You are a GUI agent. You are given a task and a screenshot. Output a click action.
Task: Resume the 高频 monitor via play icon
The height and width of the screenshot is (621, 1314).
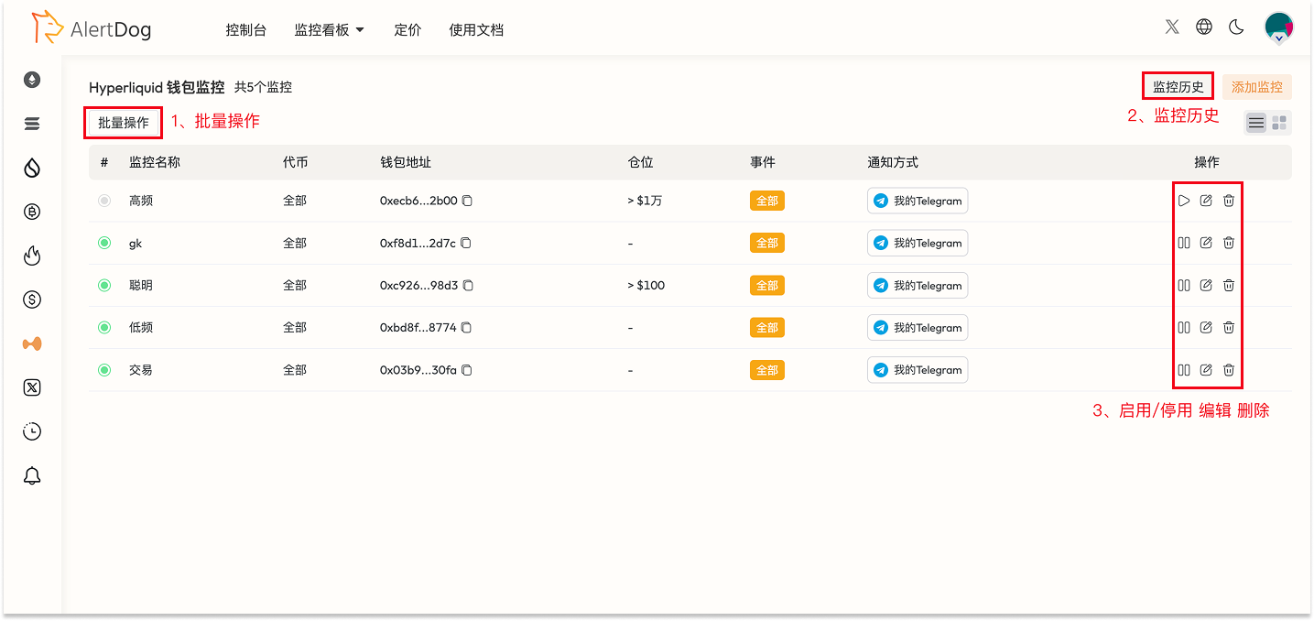point(1184,200)
